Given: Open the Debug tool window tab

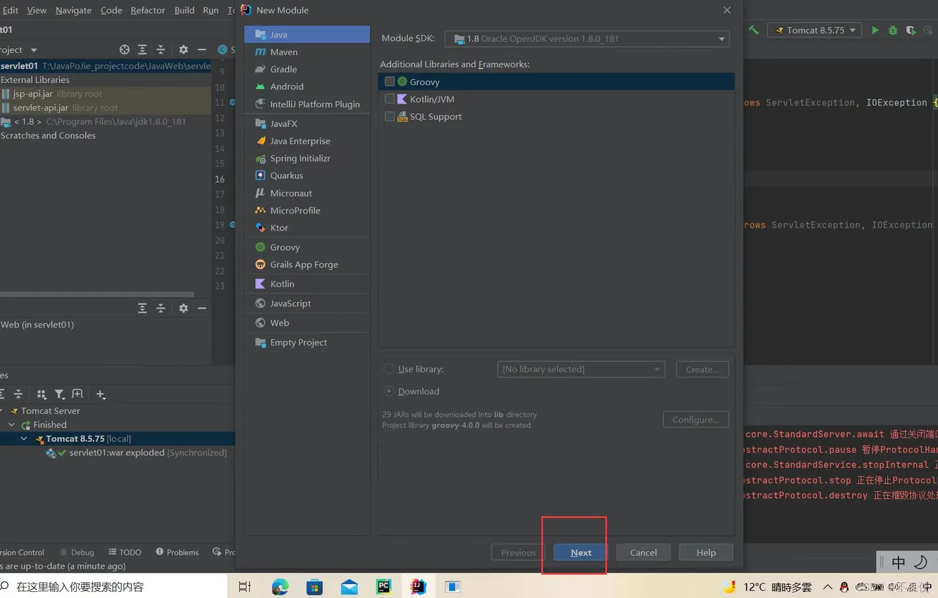Looking at the screenshot, I should tap(77, 552).
